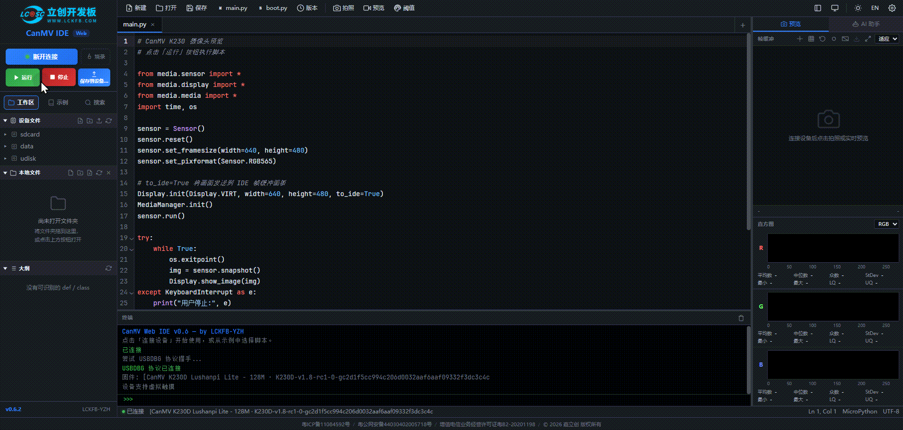Open settings via the gear icon
Viewport: 903px width, 430px height.
pyautogui.click(x=892, y=8)
